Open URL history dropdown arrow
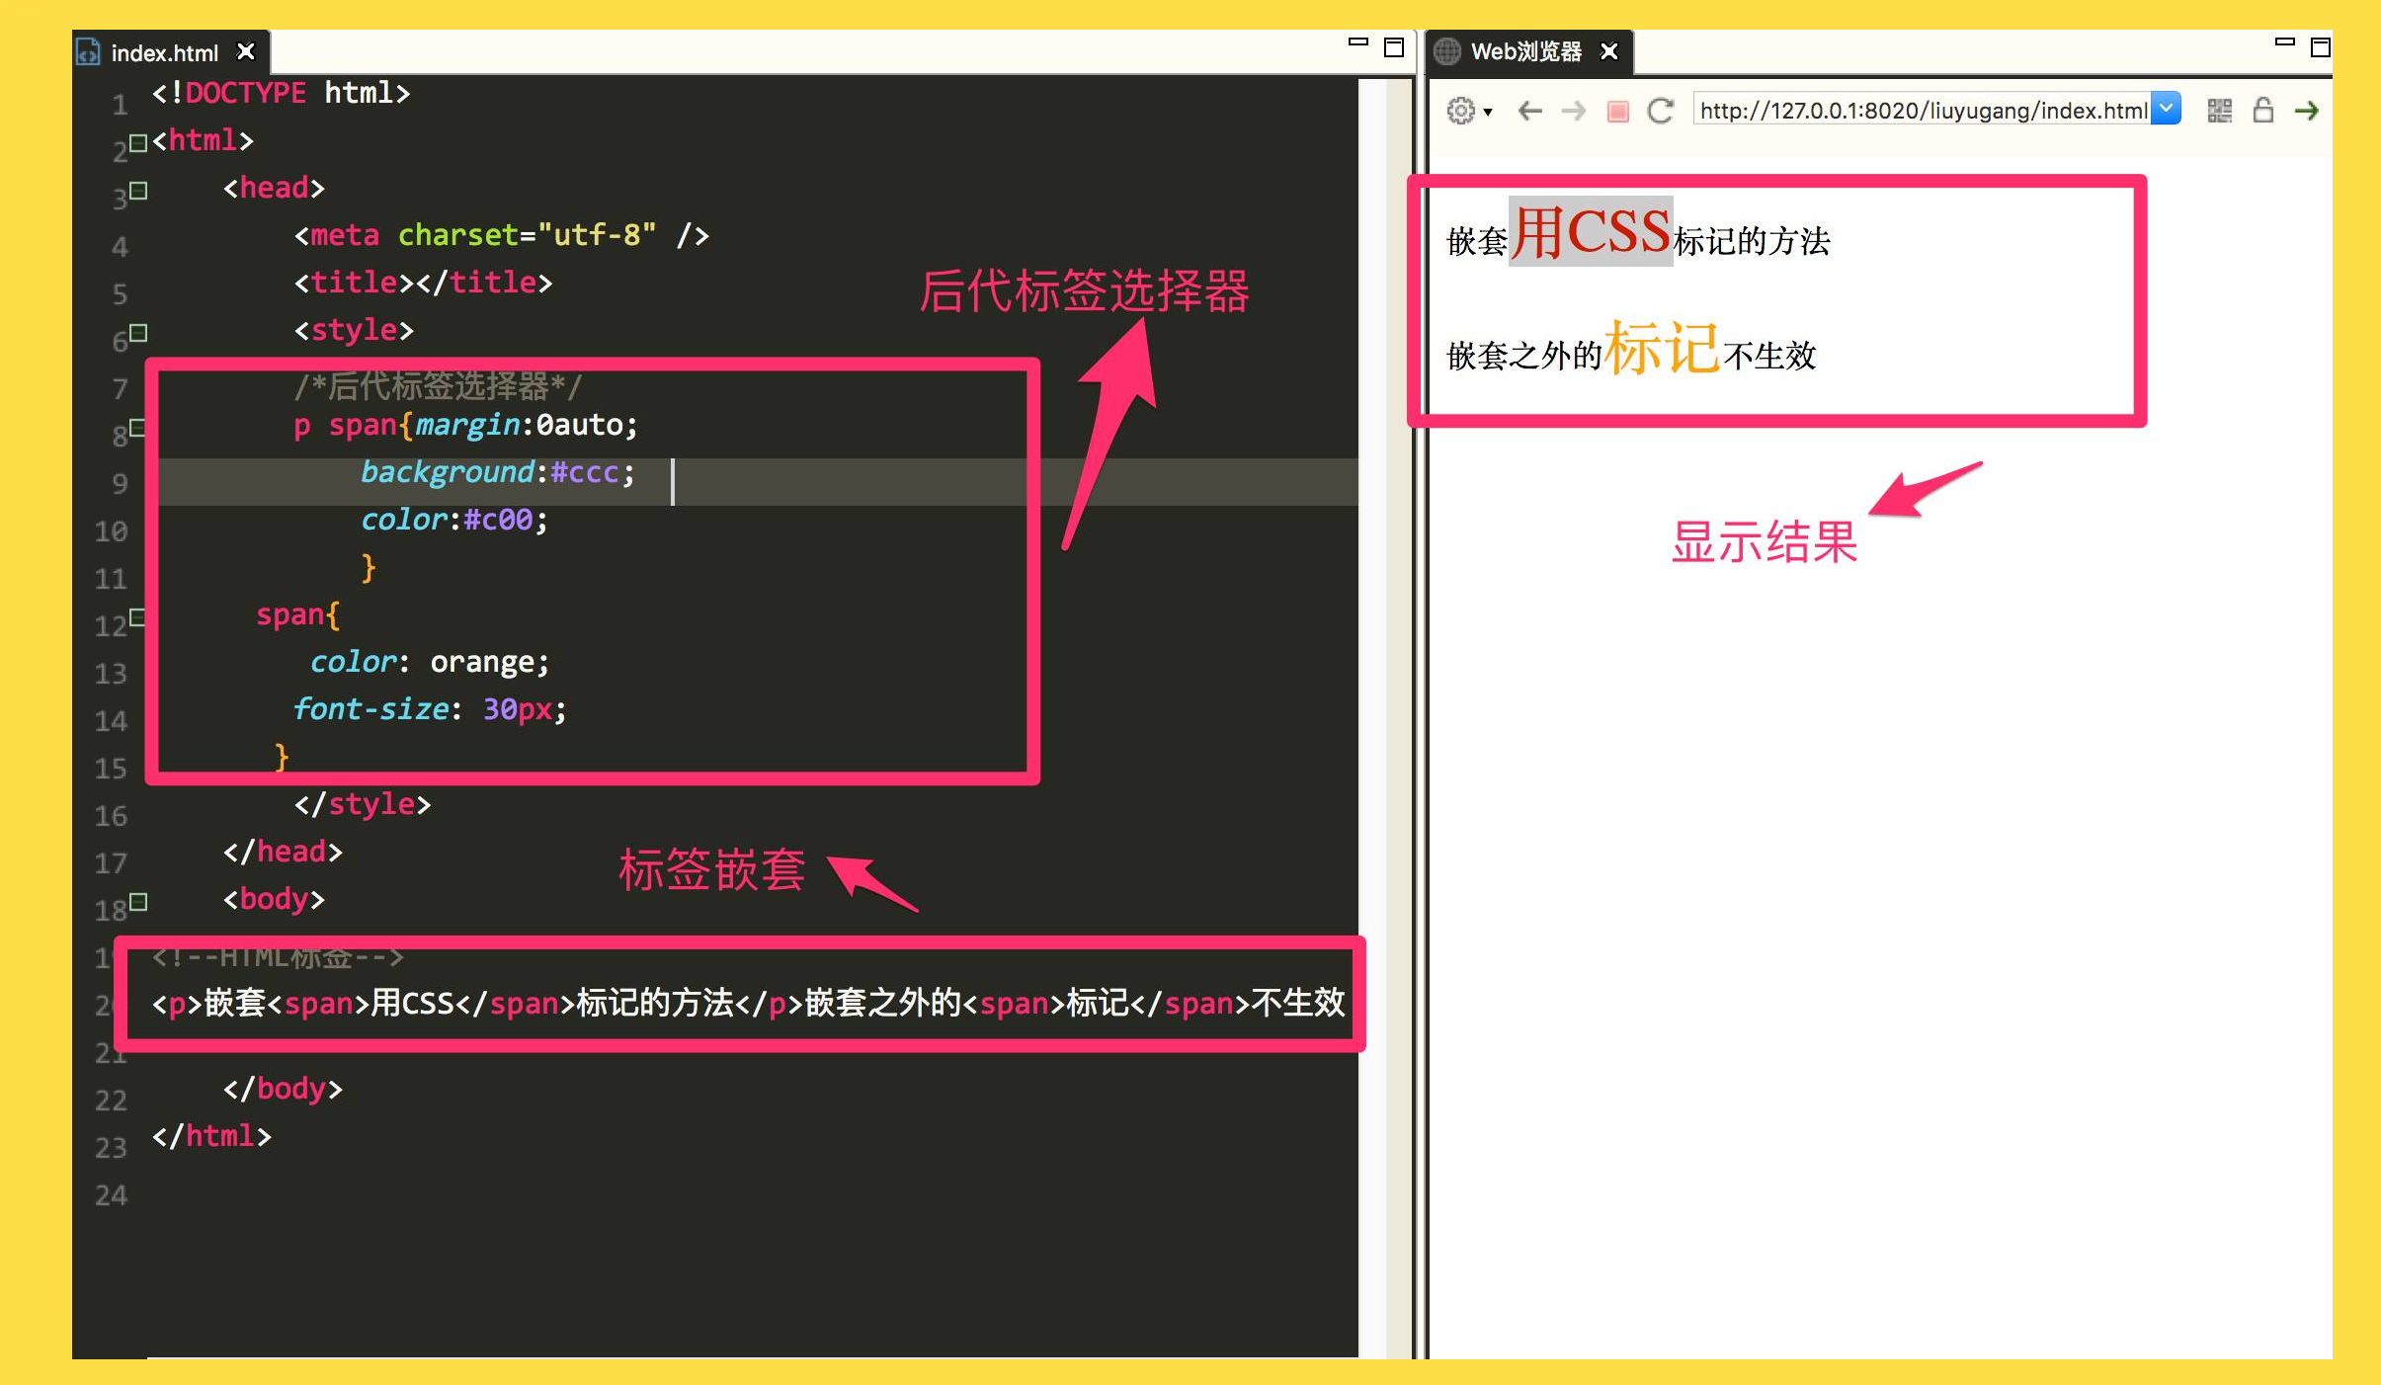The width and height of the screenshot is (2381, 1385). pos(2166,109)
